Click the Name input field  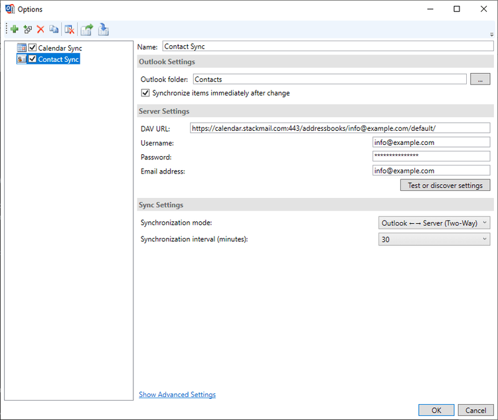[x=328, y=47]
